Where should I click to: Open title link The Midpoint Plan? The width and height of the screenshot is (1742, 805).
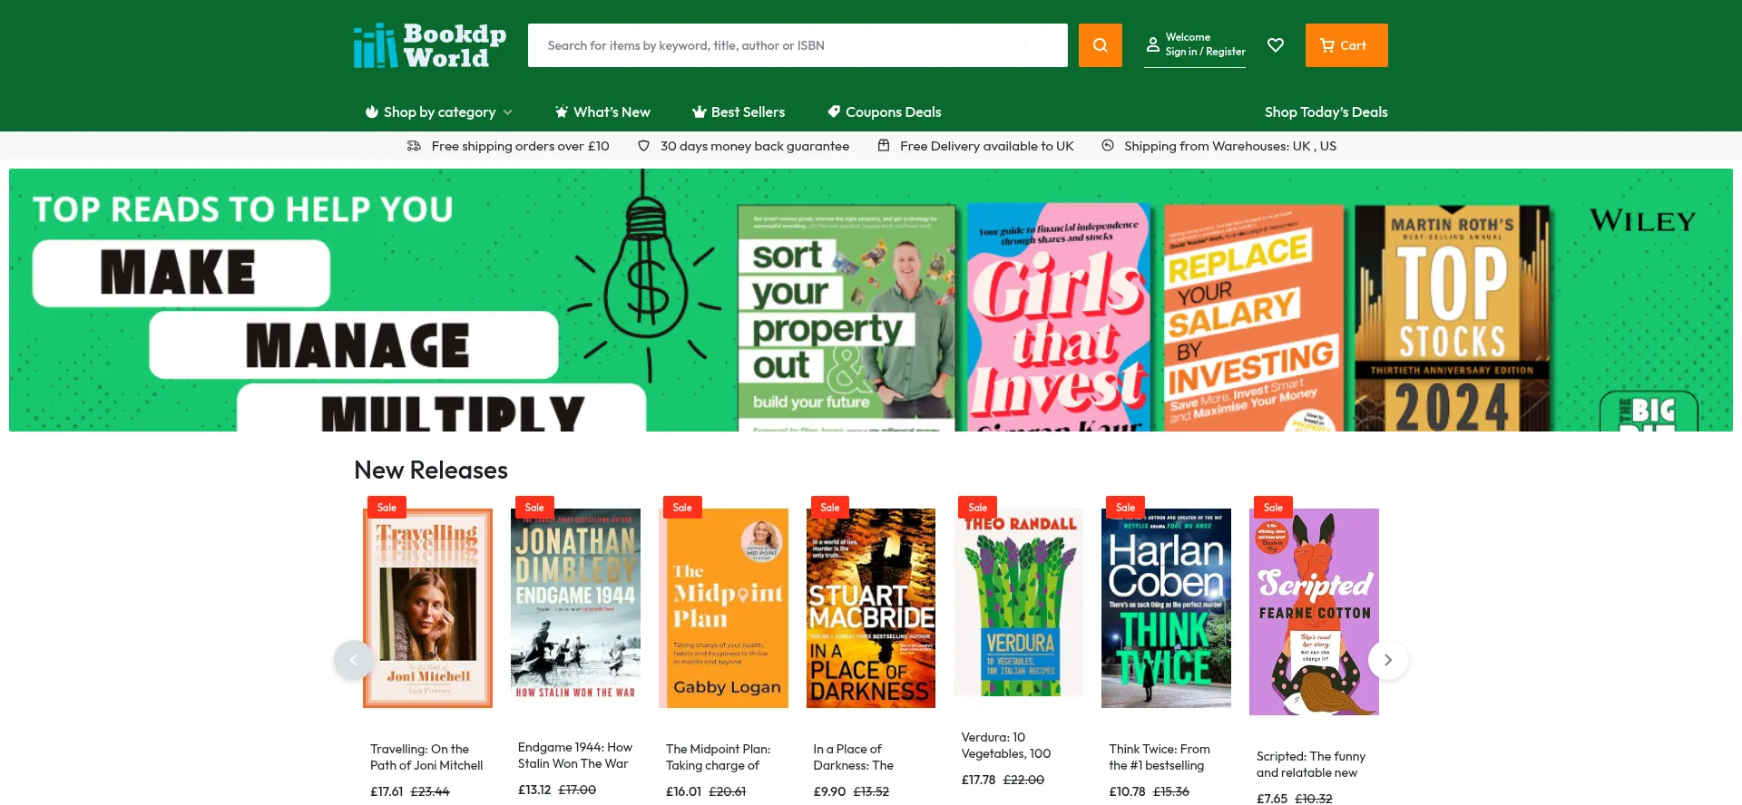point(718,757)
